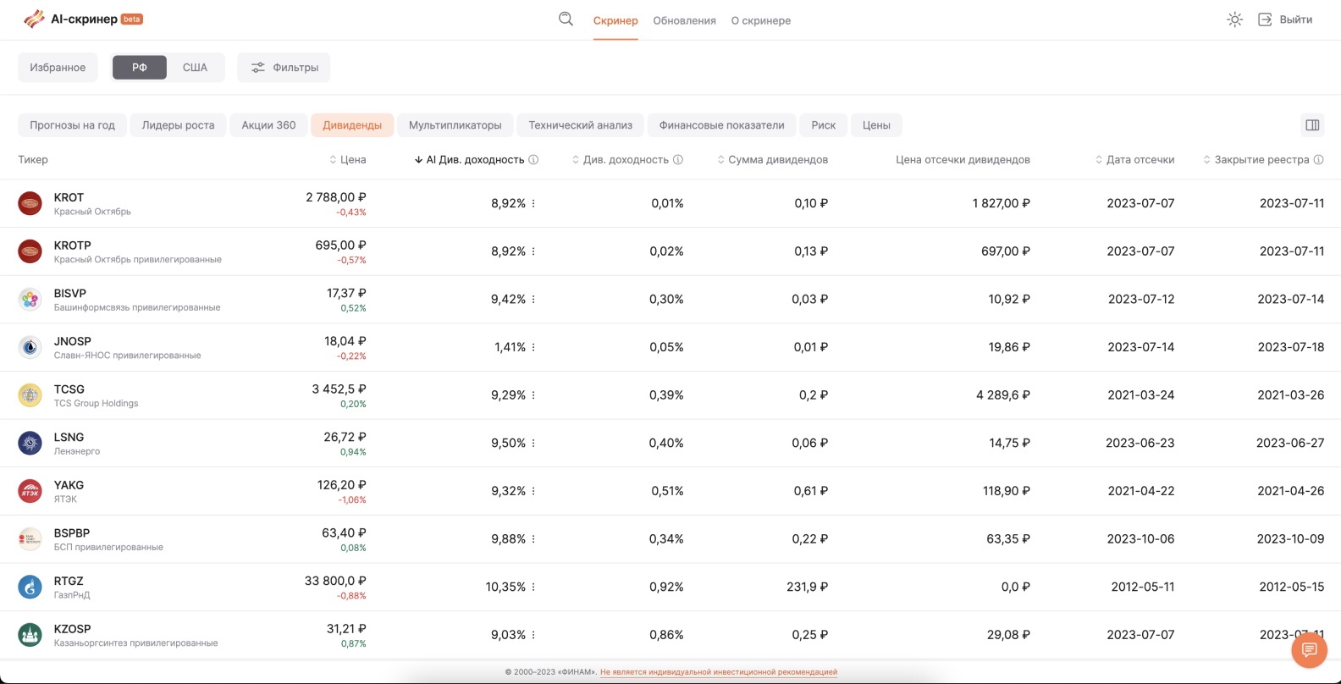1341x684 pixels.
Task: Sort by Дата отсечки column
Action: point(1135,160)
